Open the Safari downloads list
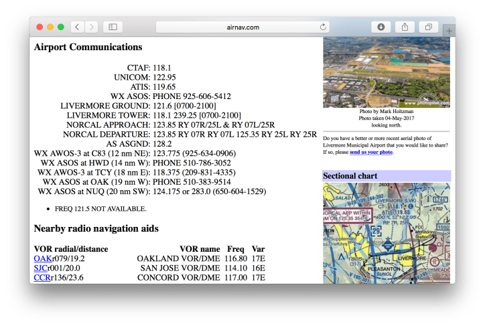Viewport: 485px width, 326px height. coord(380,27)
